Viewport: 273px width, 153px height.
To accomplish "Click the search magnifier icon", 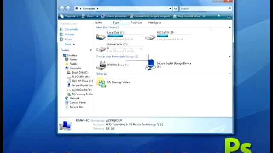I will pyautogui.click(x=229, y=8).
